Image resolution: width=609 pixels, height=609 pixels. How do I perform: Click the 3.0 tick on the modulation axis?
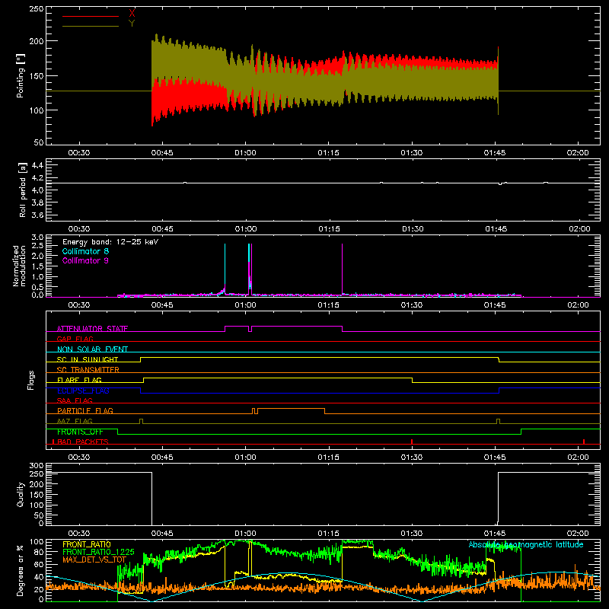37,238
